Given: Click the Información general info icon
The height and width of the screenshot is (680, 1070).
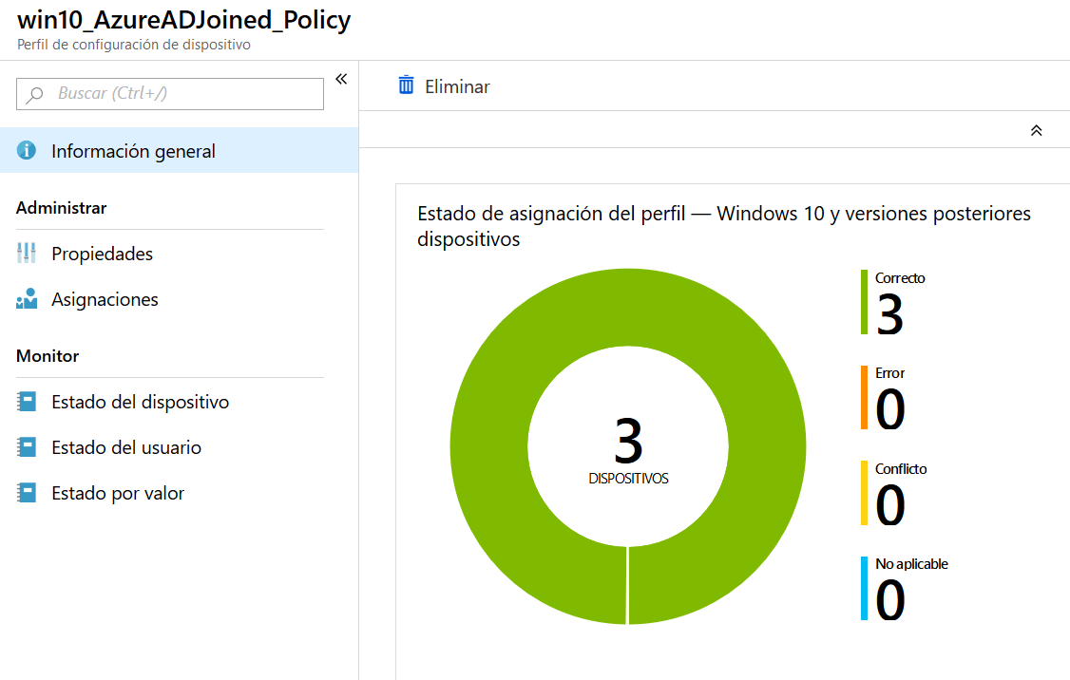Looking at the screenshot, I should tap(27, 150).
